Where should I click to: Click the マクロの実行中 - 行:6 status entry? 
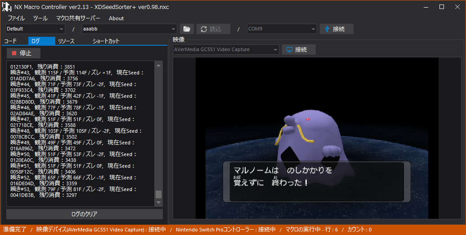pyautogui.click(x=312, y=229)
